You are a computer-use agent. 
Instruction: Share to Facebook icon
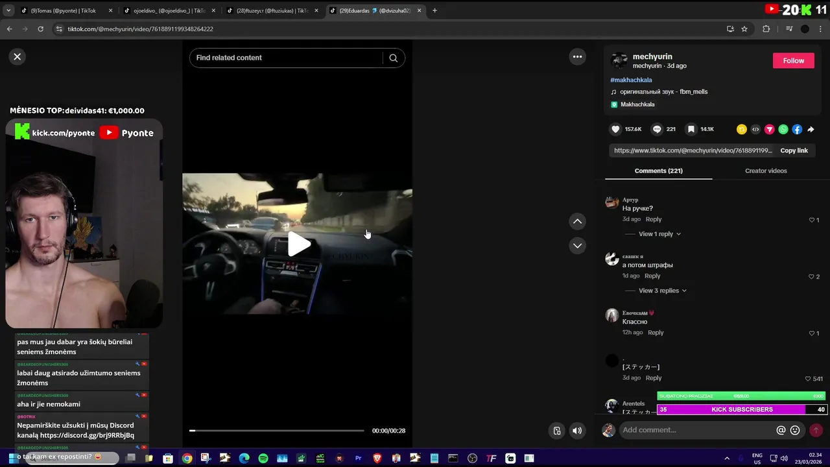click(x=797, y=129)
